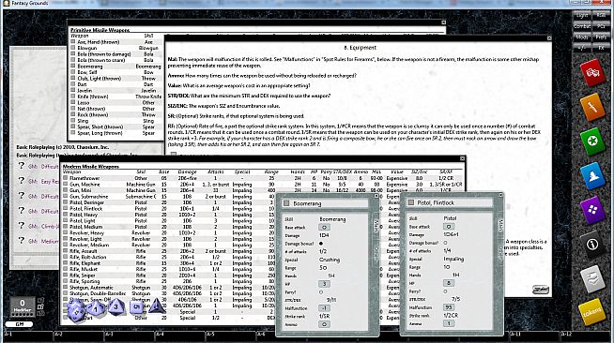This screenshot has height=343, width=614.
Task: Click Malfunction field in Boomerang sheet
Action: point(324,307)
